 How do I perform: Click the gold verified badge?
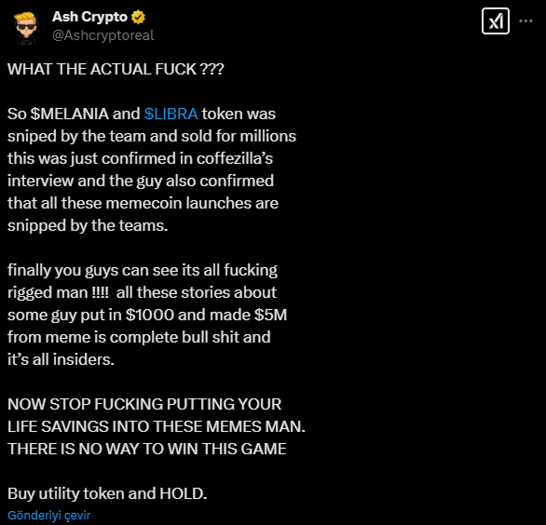(138, 17)
